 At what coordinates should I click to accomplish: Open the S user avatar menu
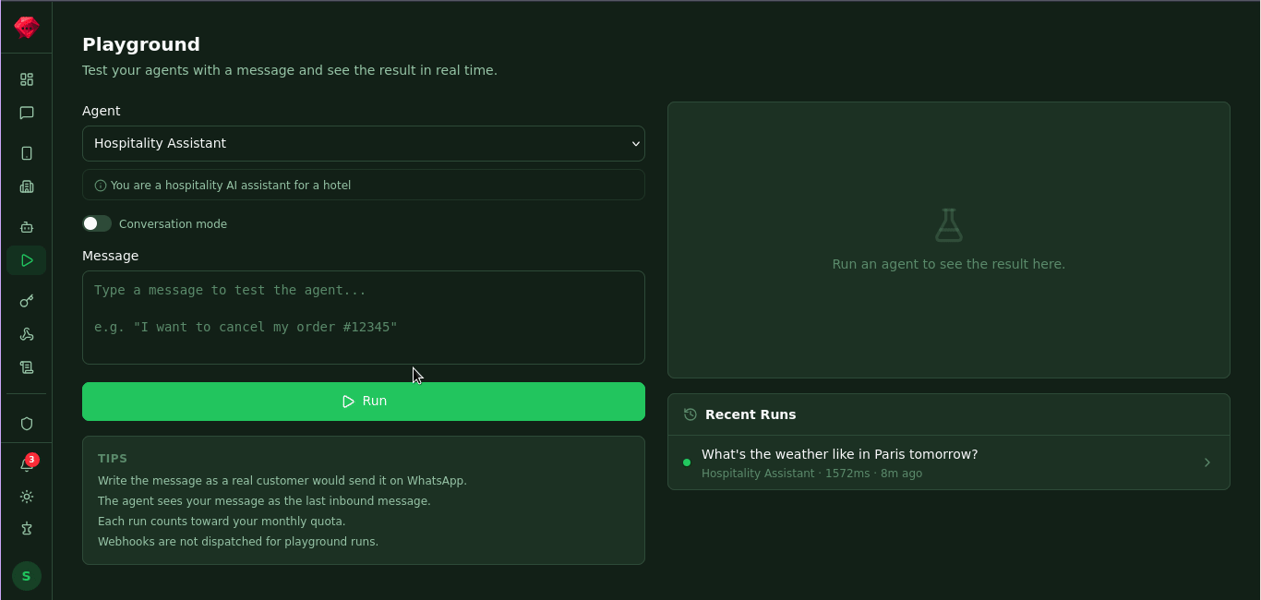coord(27,576)
